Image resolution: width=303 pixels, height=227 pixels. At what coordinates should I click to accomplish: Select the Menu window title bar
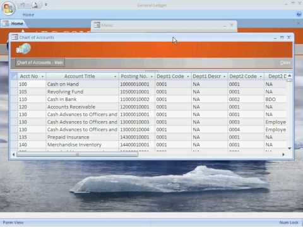pyautogui.click(x=164, y=25)
